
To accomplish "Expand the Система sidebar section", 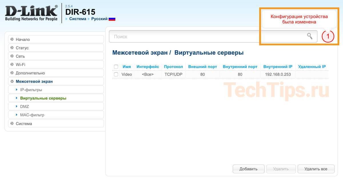I will 56,123.
